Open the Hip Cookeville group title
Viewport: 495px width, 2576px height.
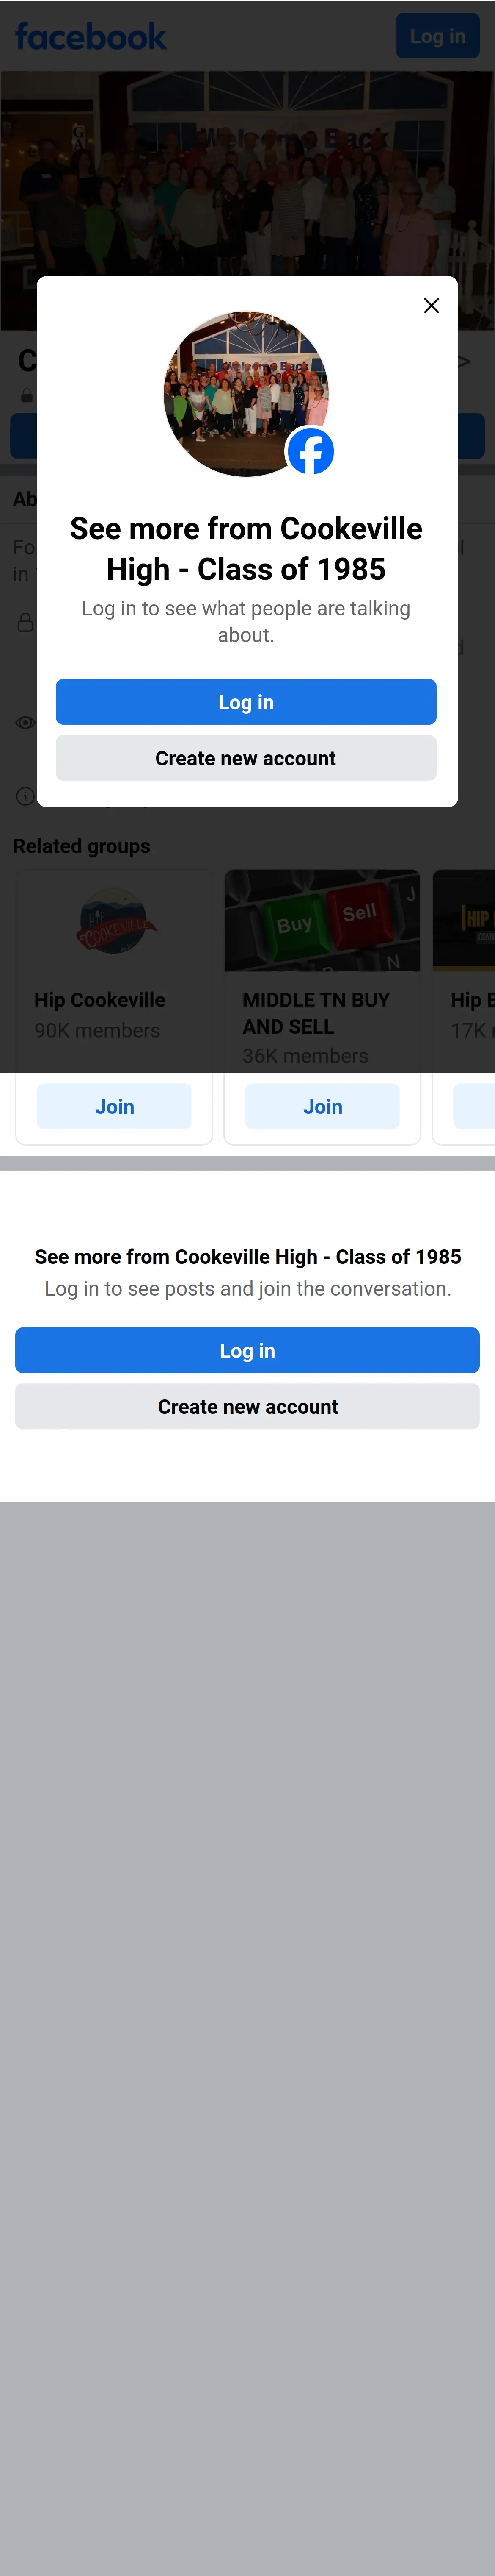tap(100, 1000)
